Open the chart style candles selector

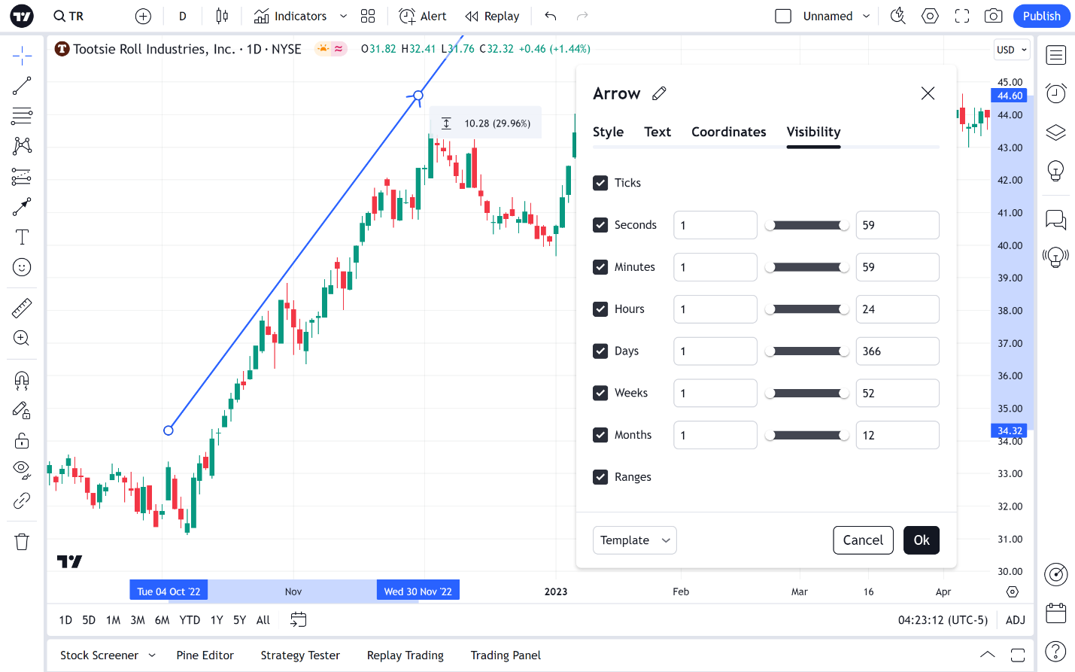(x=222, y=16)
